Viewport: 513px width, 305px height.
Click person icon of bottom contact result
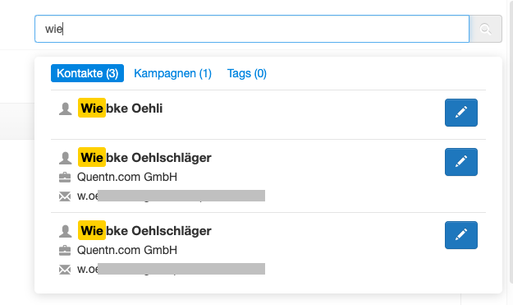[x=65, y=231]
